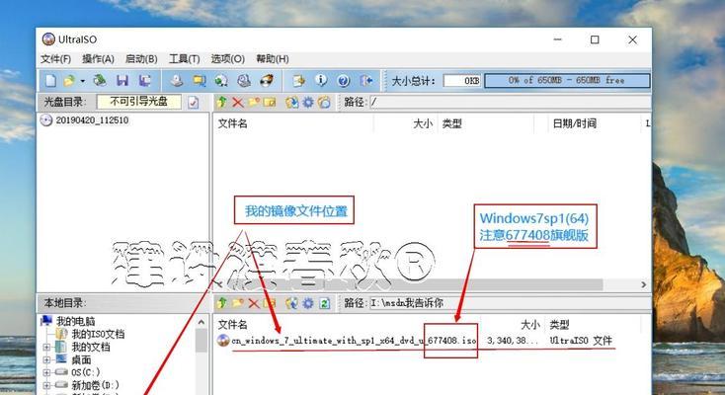Click New Folder icon in local pane toolbar
Viewport: 725px width, 395px height.
(238, 303)
